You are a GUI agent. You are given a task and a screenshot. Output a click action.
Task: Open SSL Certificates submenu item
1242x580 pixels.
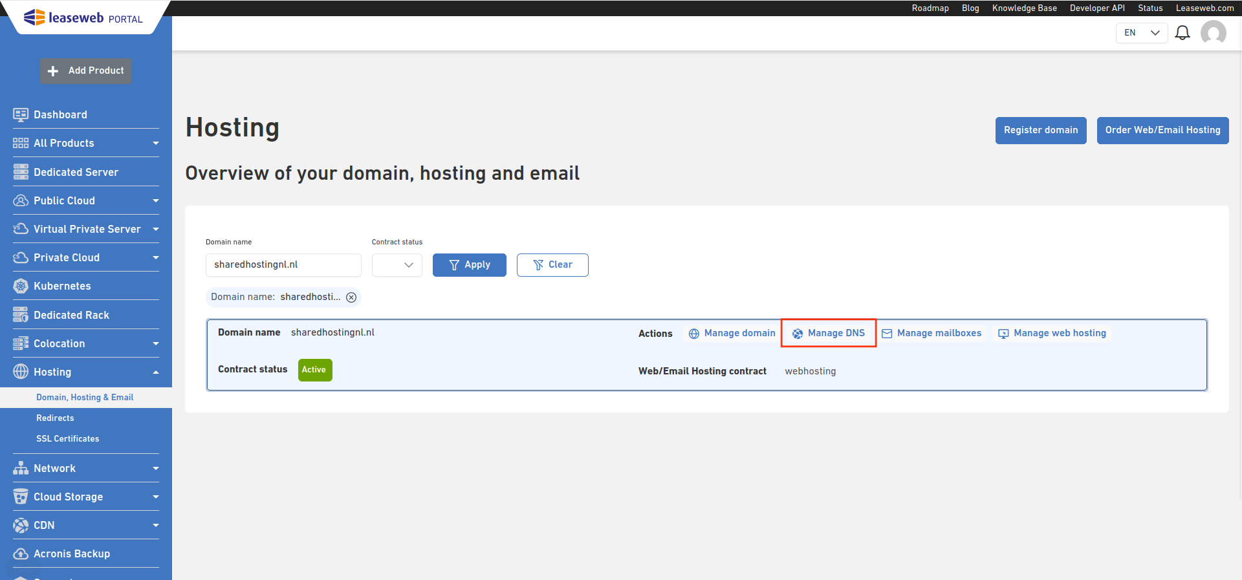68,439
